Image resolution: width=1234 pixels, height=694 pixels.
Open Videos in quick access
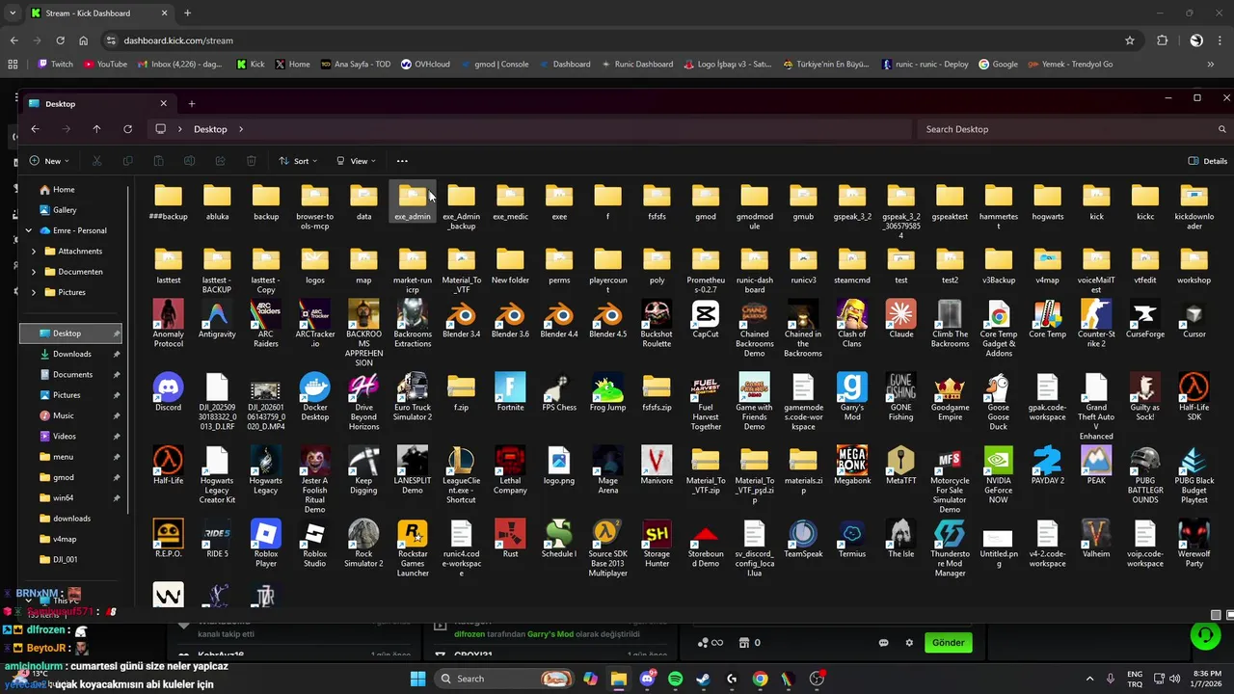65,437
